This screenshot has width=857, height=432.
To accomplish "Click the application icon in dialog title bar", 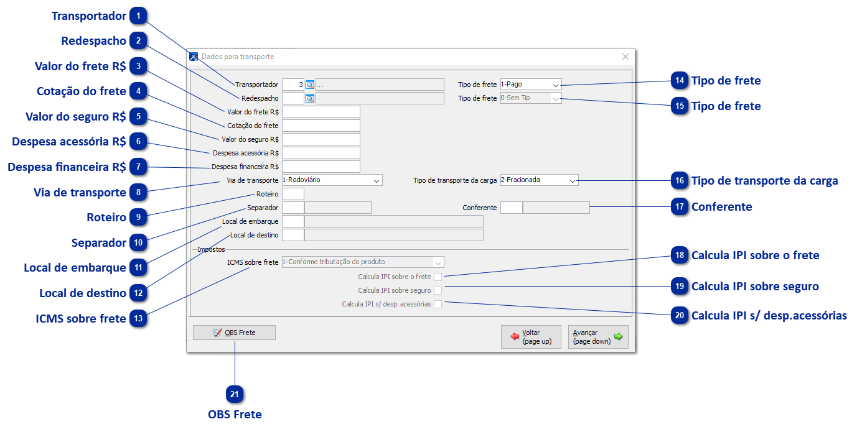I will 194,57.
